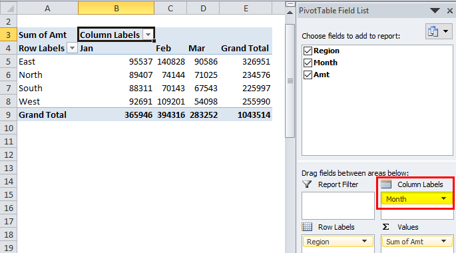Click the Region field in Row Labels area
This screenshot has height=253, width=456.
(x=338, y=242)
